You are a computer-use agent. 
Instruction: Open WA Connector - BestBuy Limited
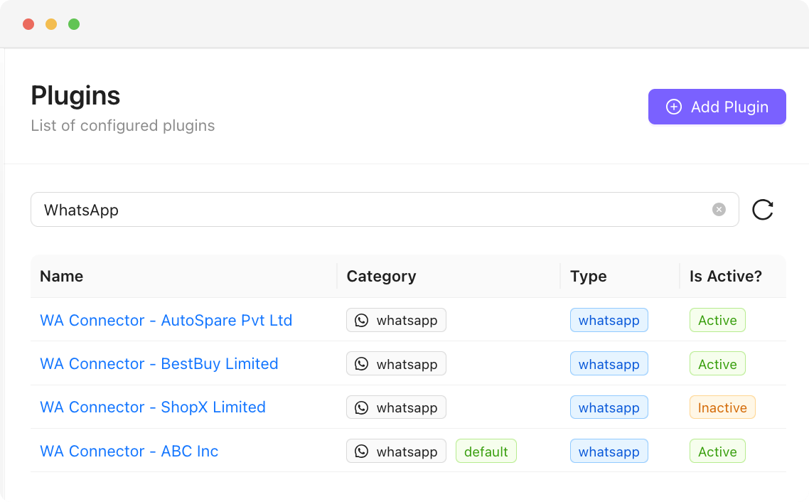tap(159, 364)
